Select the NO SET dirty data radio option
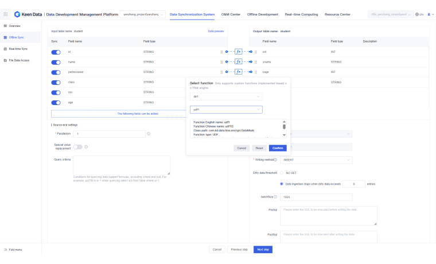 pyautogui.click(x=281, y=172)
